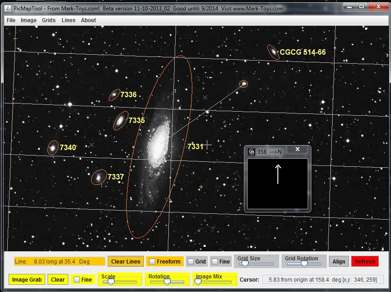The height and width of the screenshot is (292, 391).
Task: Click the 7340 galaxy marker ellipse
Action: pos(53,148)
